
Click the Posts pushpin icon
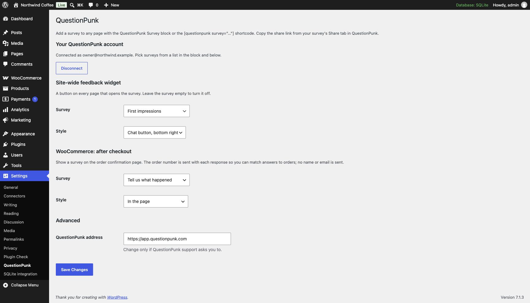coord(6,33)
